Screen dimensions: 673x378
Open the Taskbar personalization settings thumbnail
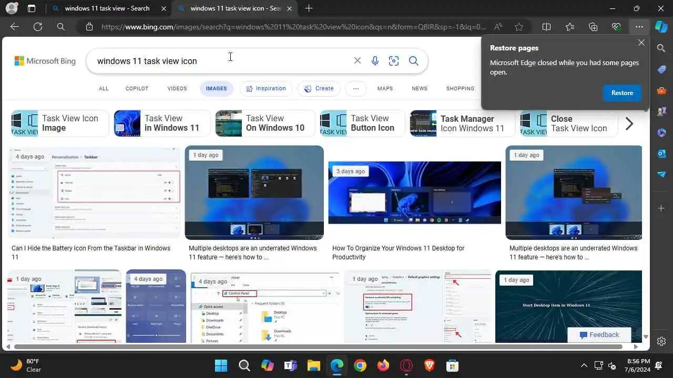coord(94,192)
